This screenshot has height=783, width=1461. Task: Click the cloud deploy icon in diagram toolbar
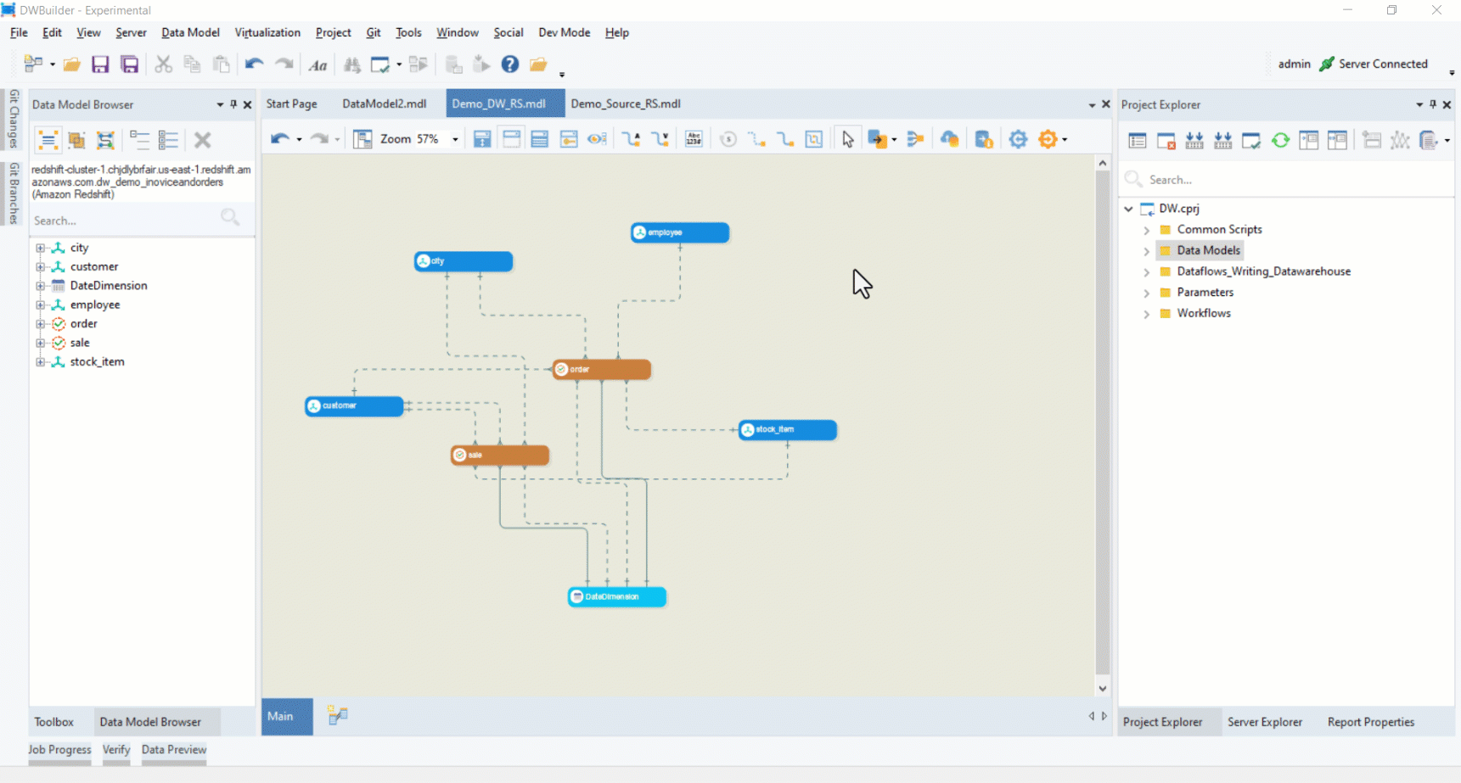click(949, 139)
